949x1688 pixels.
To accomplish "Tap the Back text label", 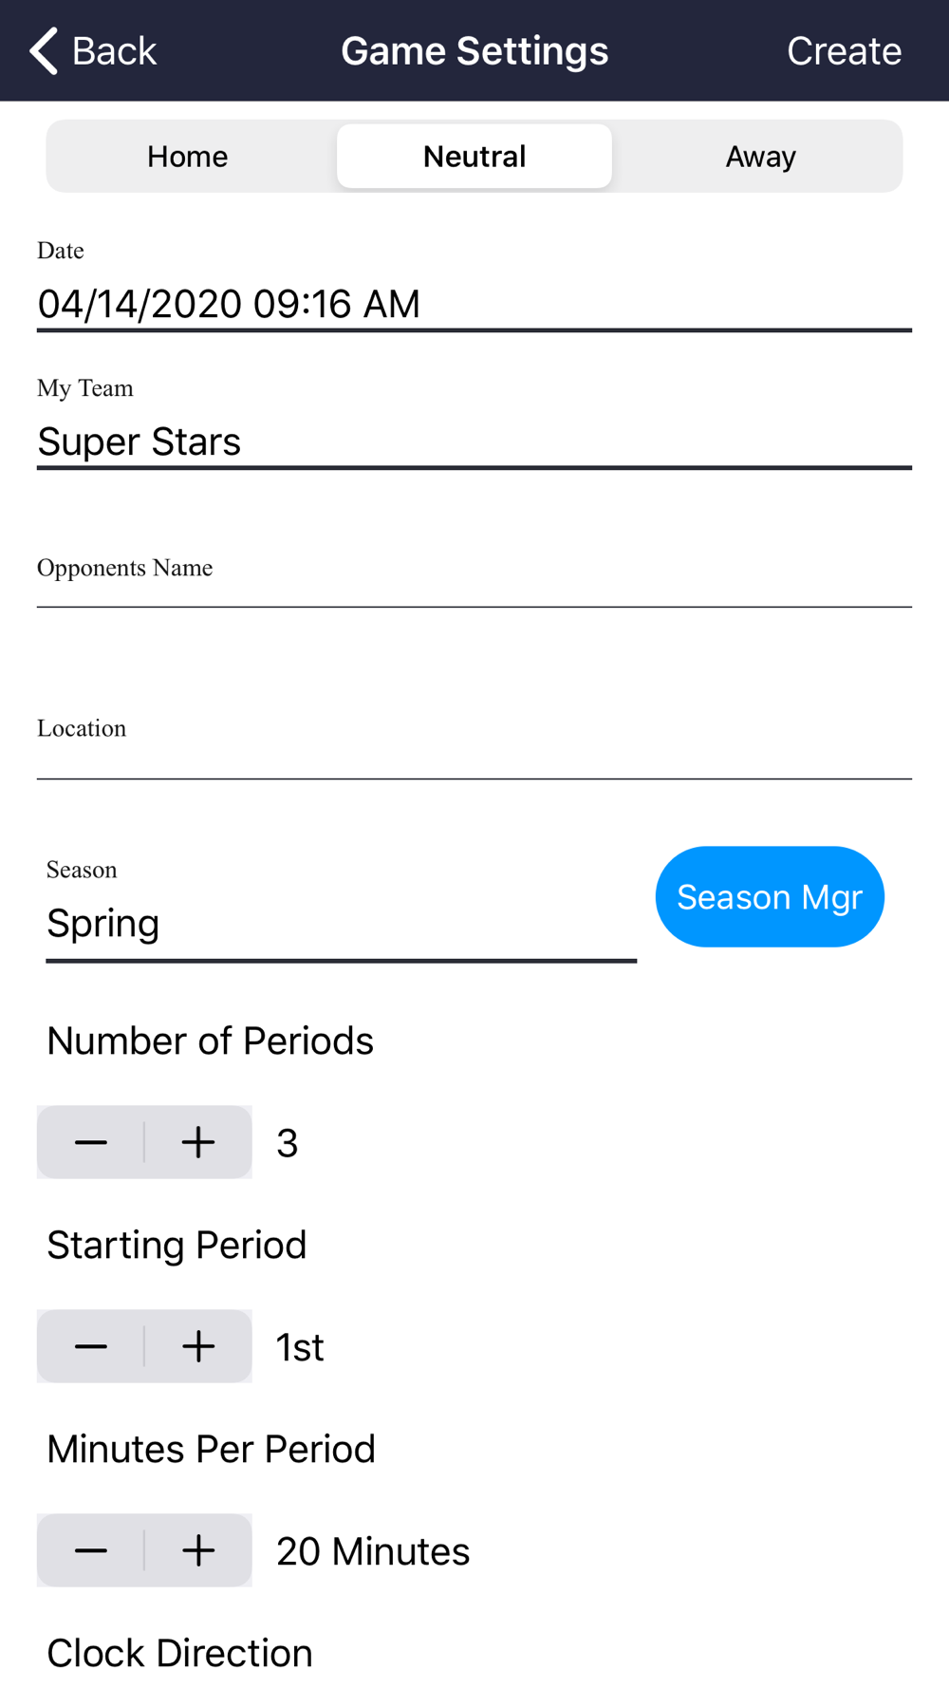I will [x=114, y=50].
